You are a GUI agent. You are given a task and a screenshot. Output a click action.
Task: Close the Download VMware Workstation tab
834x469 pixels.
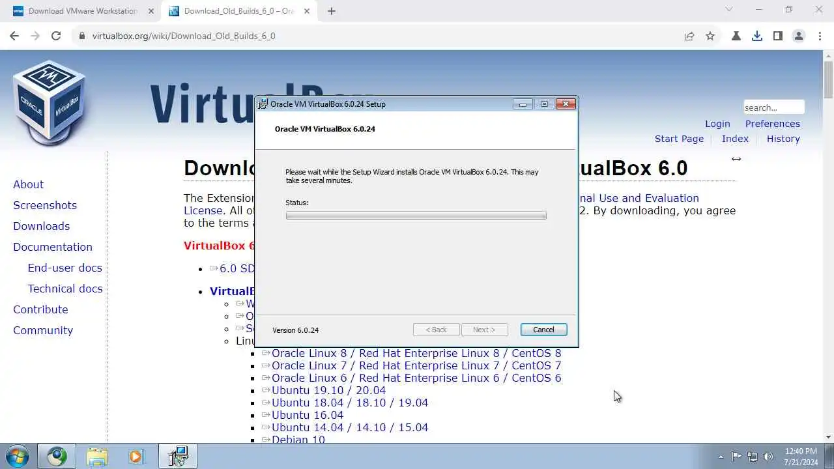click(151, 11)
